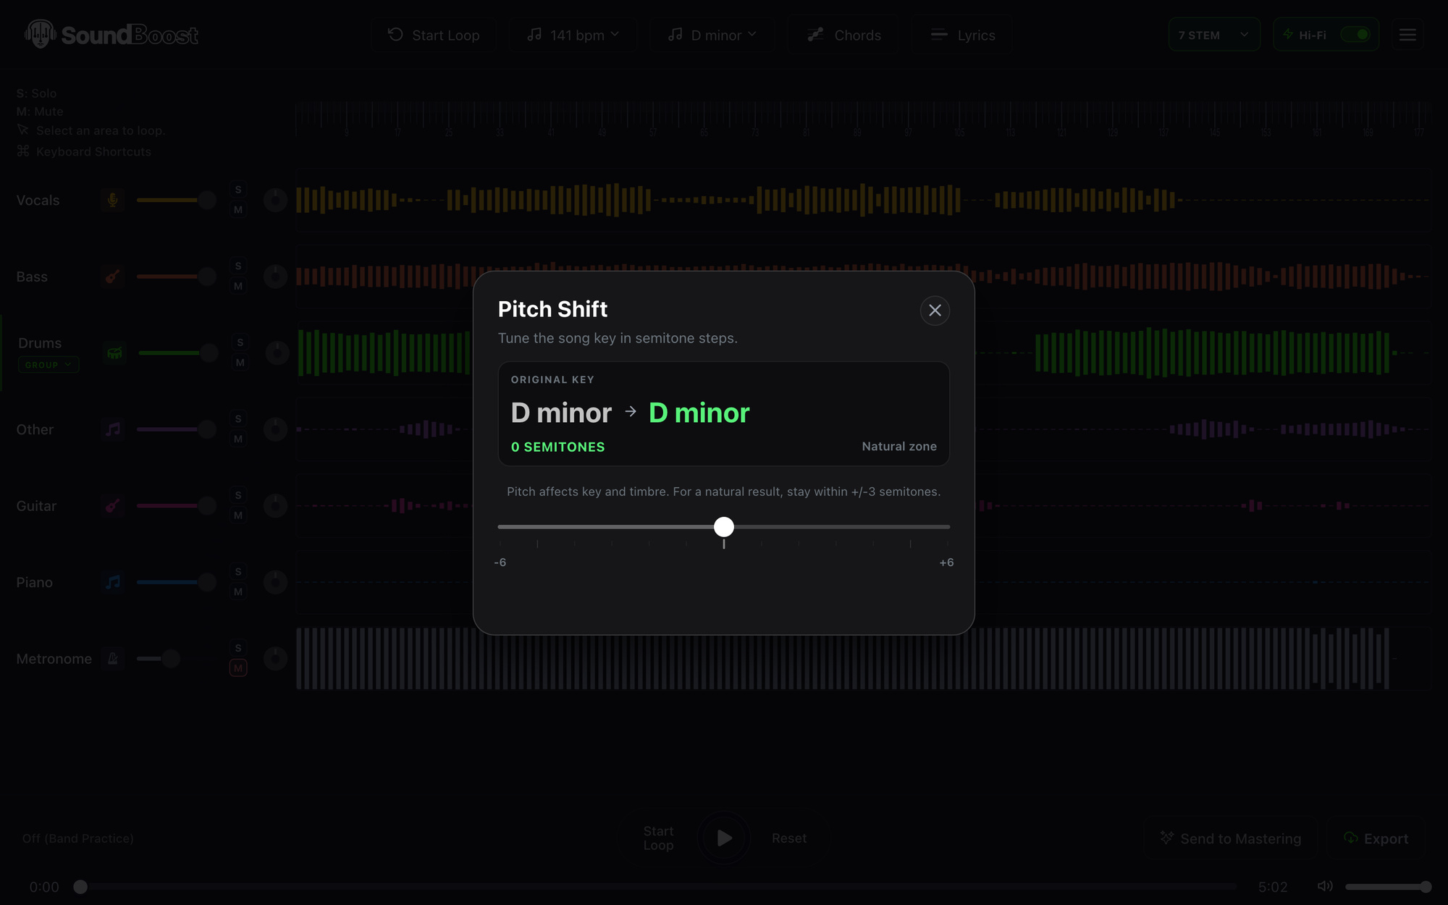Click the Drums pan knob
The image size is (1448, 905).
[x=277, y=353]
